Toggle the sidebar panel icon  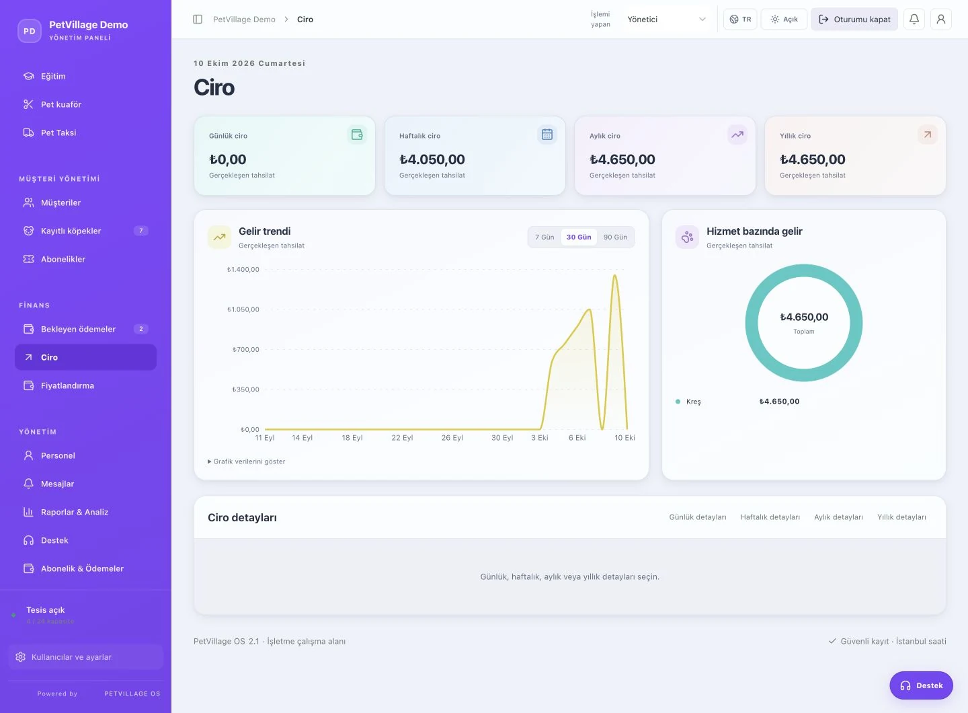pos(198,20)
